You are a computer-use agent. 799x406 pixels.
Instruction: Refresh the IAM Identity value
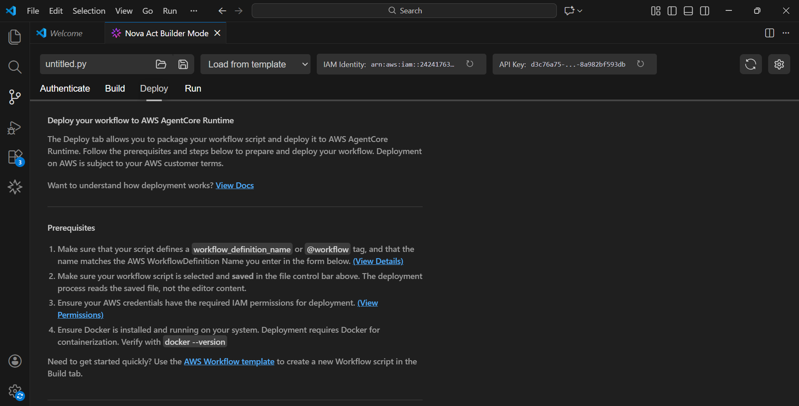[x=470, y=64]
